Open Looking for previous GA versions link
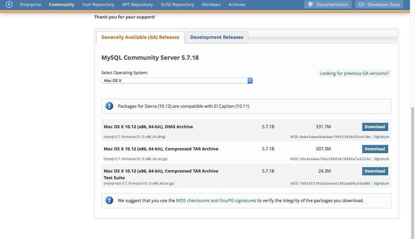Screen dimensions: 415x239 tap(354, 73)
